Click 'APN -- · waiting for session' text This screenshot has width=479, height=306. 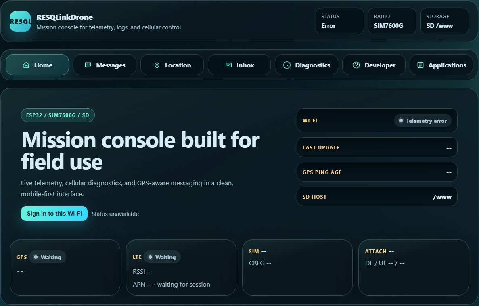pos(172,284)
